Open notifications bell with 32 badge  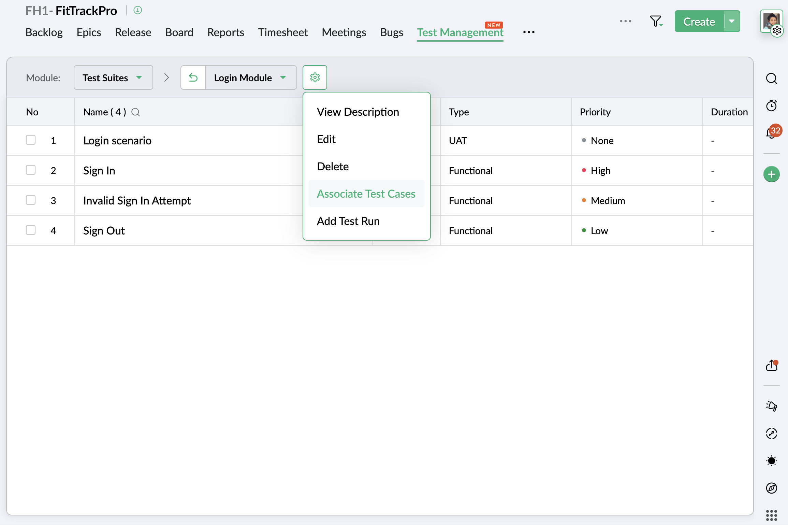click(x=771, y=132)
